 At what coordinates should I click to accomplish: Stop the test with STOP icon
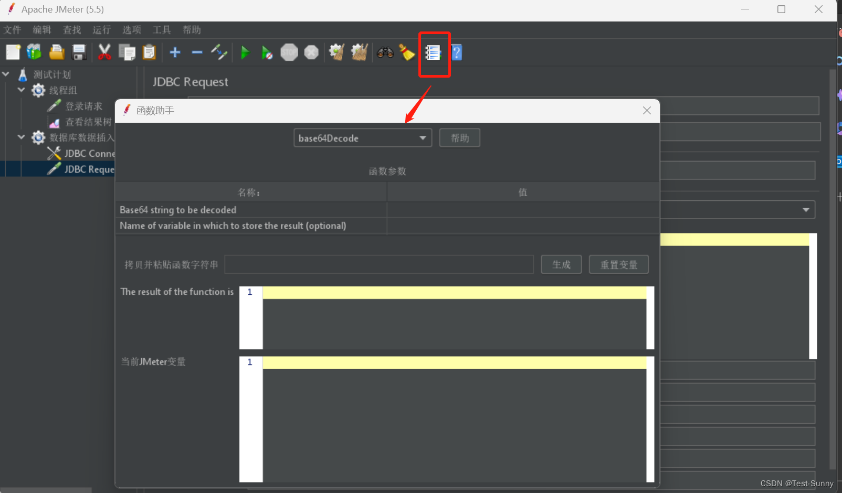click(x=289, y=52)
